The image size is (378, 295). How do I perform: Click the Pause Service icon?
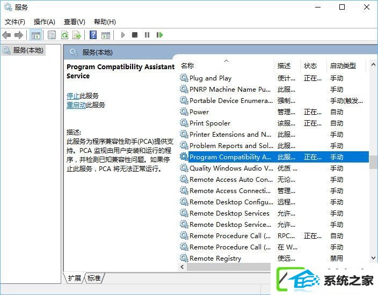(147, 35)
